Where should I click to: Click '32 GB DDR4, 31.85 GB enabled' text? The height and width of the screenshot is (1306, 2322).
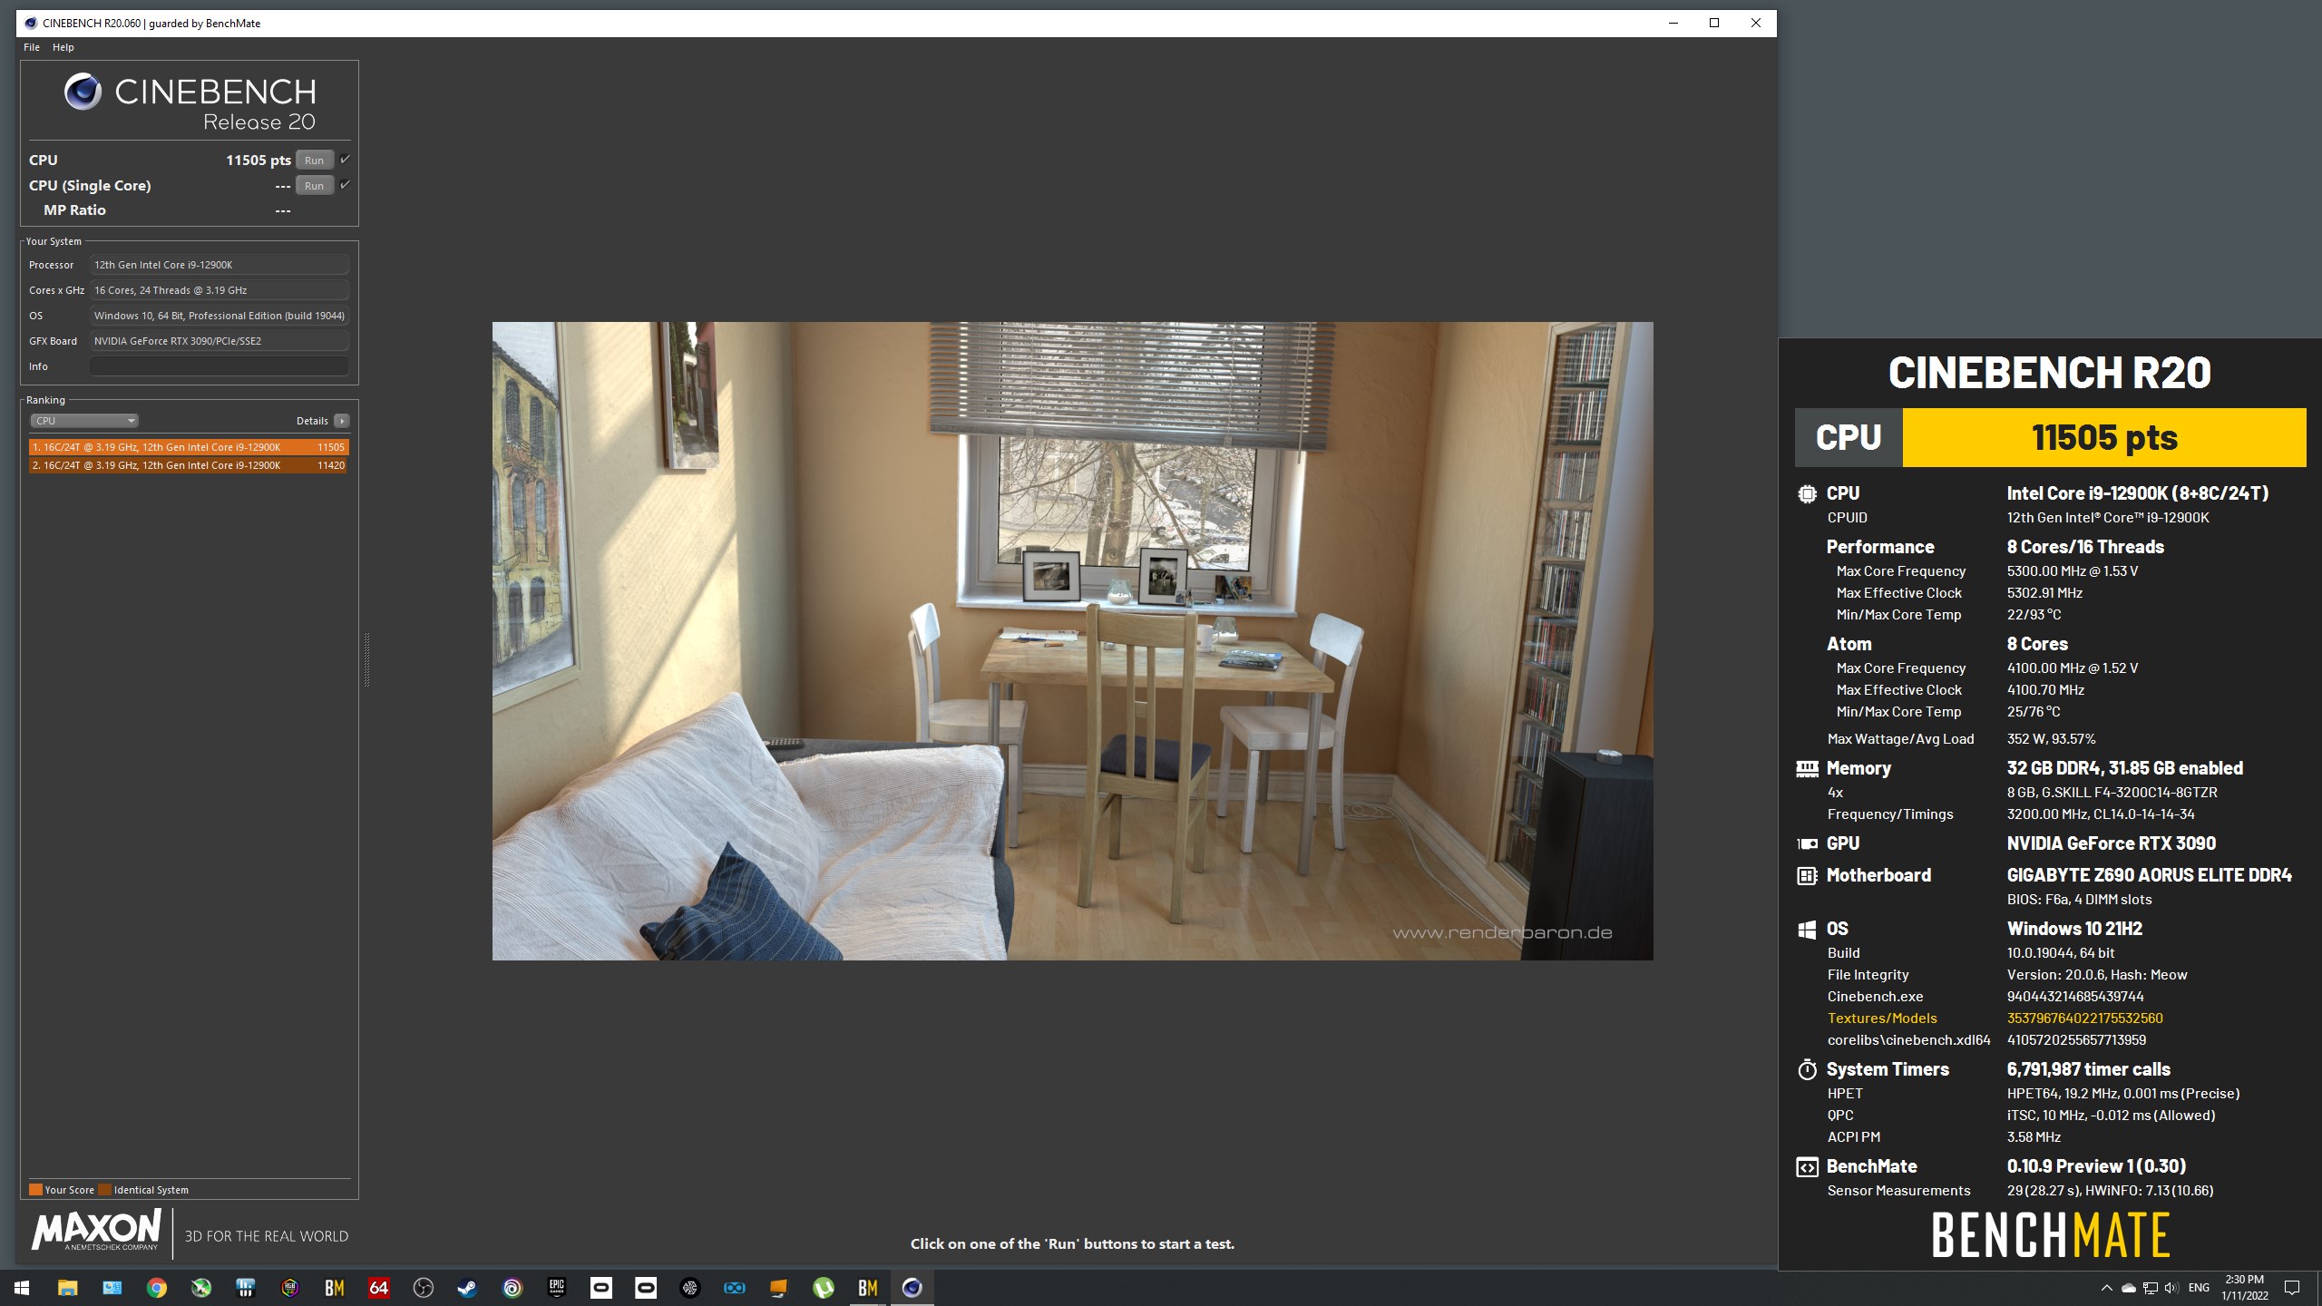click(2124, 768)
